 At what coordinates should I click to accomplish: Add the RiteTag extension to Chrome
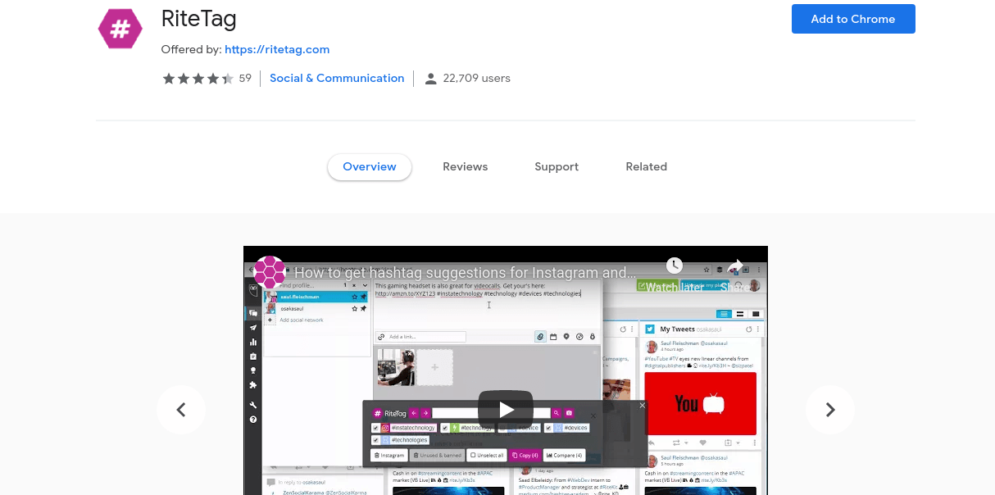click(x=853, y=19)
